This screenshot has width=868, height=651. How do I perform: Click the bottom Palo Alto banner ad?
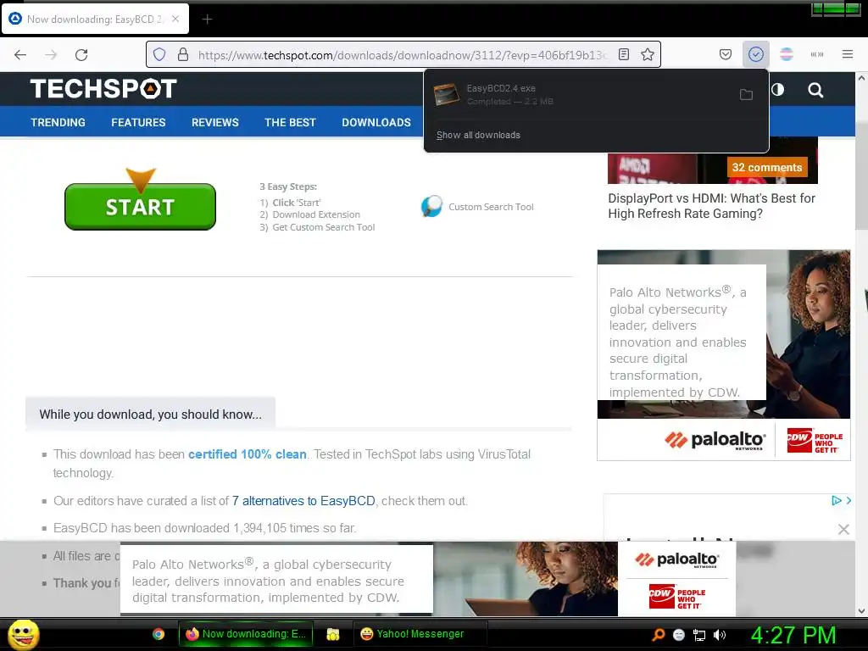click(428, 579)
